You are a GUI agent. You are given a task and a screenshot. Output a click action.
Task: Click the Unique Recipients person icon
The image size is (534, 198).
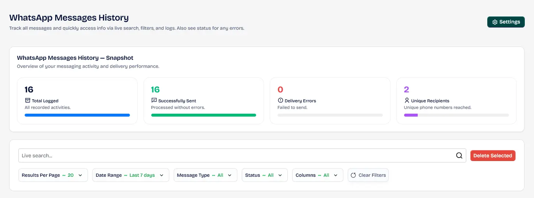pos(407,100)
